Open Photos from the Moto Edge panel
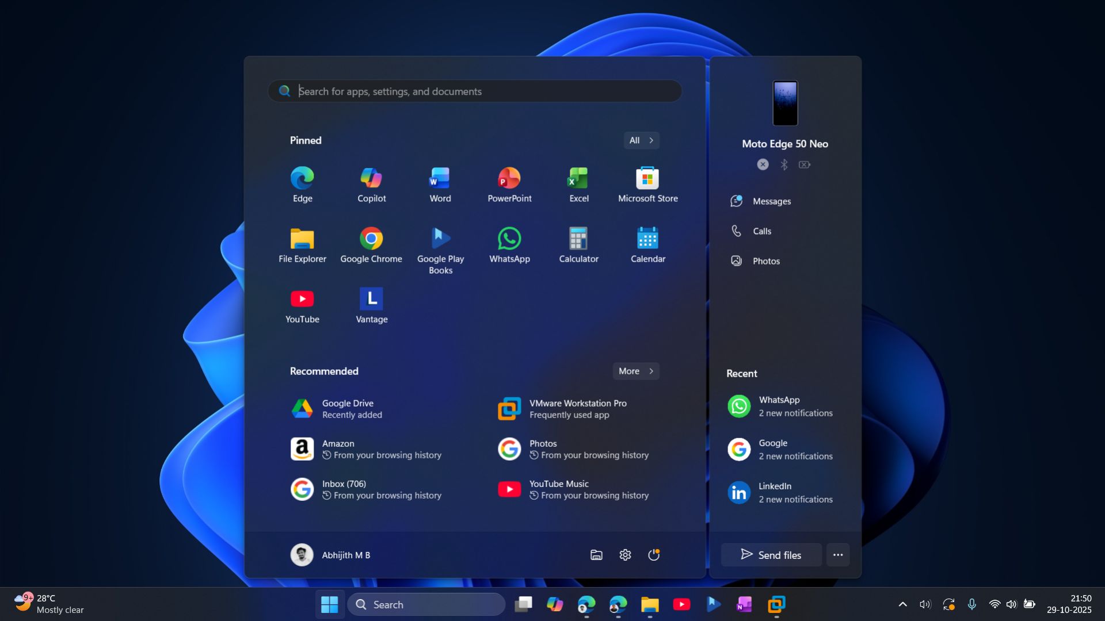1105x621 pixels. (x=765, y=260)
